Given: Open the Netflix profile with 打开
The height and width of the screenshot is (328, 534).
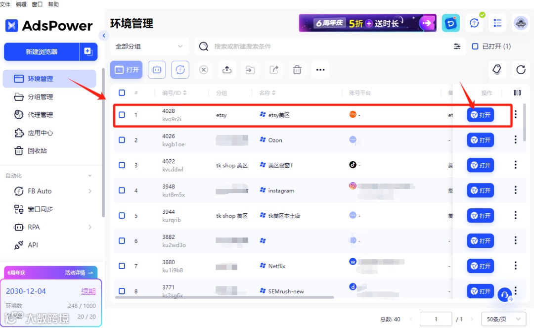Looking at the screenshot, I should tap(480, 266).
